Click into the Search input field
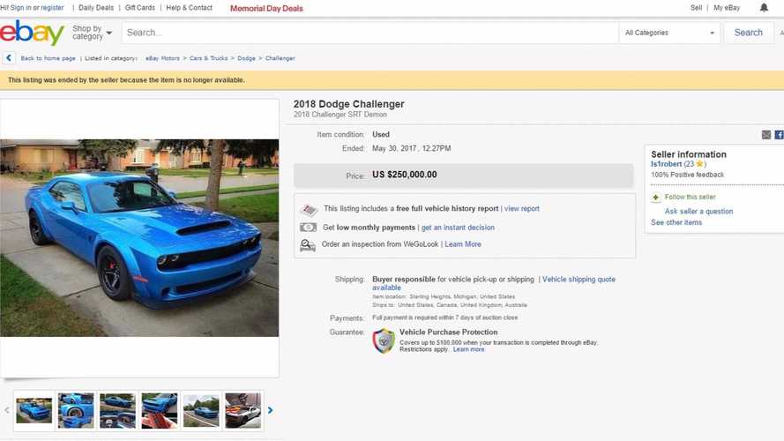784x441 pixels. pos(370,33)
